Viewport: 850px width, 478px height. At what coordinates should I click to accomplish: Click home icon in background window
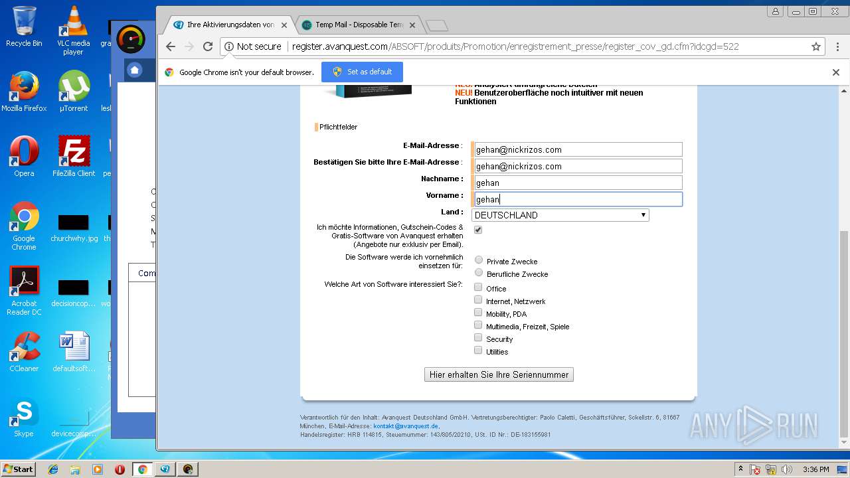pos(135,70)
